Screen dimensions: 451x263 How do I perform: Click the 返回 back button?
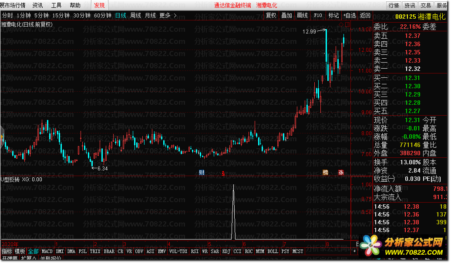(x=365, y=16)
